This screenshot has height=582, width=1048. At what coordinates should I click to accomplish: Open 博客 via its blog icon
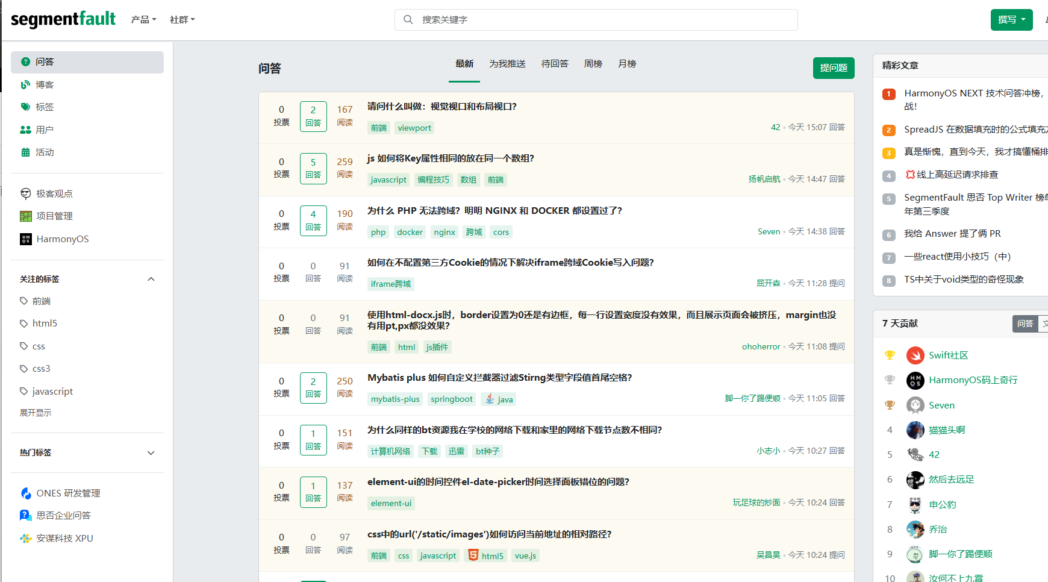point(25,85)
